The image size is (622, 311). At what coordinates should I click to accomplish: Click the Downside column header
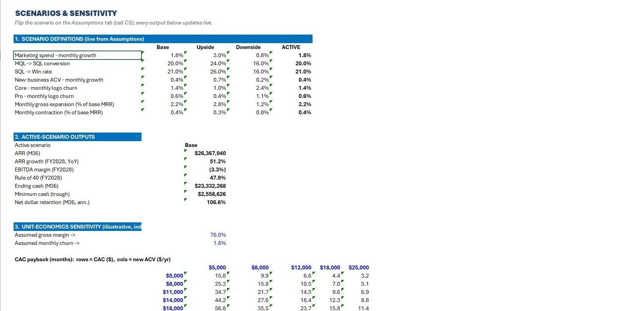(248, 47)
